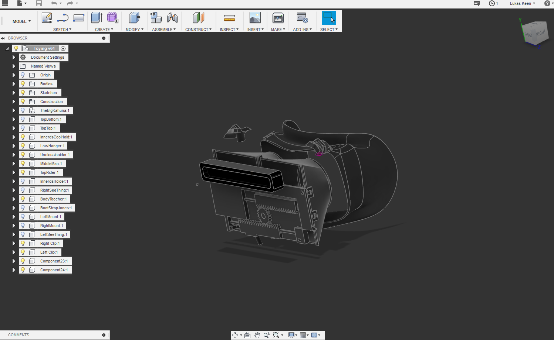Expand the TheBigKahuna:1 component
This screenshot has height=340, width=554.
[14, 110]
